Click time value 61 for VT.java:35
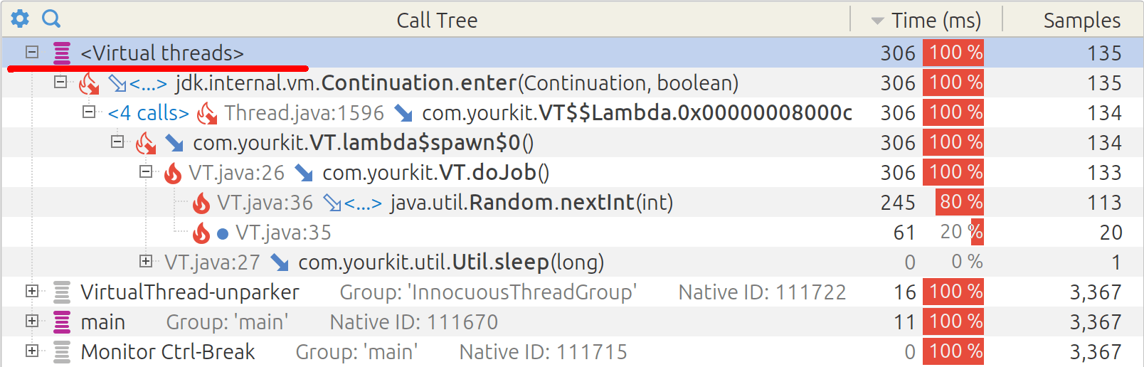The height and width of the screenshot is (367, 1144). (904, 233)
